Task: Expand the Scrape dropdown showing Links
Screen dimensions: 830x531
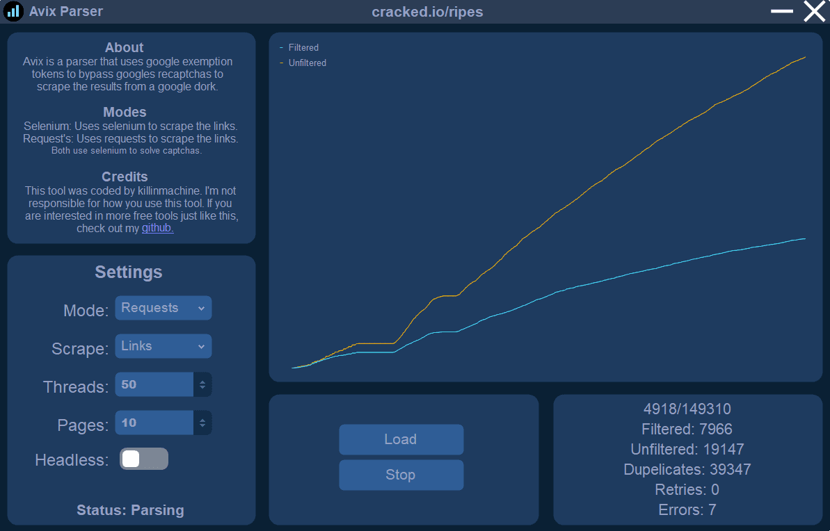Action: pos(163,346)
